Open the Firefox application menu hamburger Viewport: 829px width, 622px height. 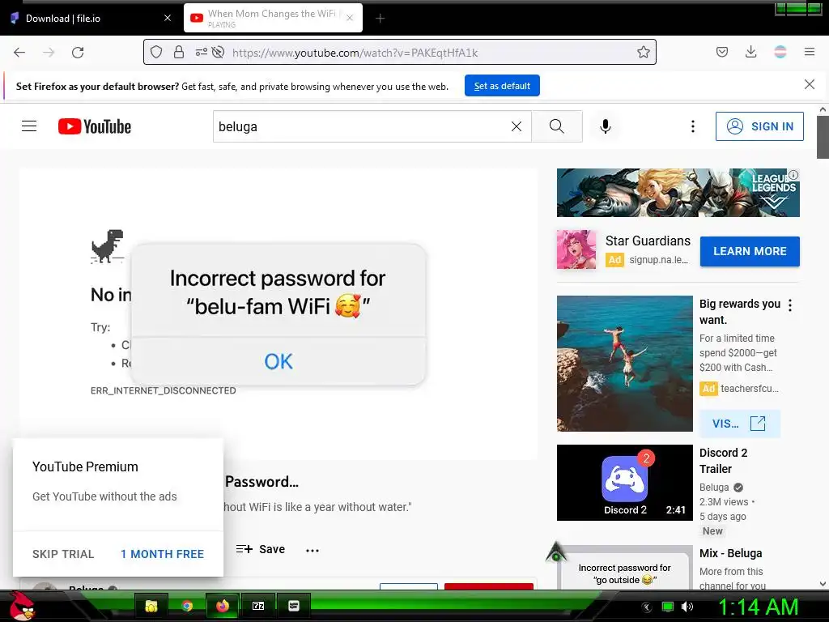click(x=809, y=52)
